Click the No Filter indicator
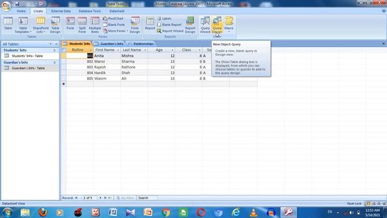 point(125,198)
